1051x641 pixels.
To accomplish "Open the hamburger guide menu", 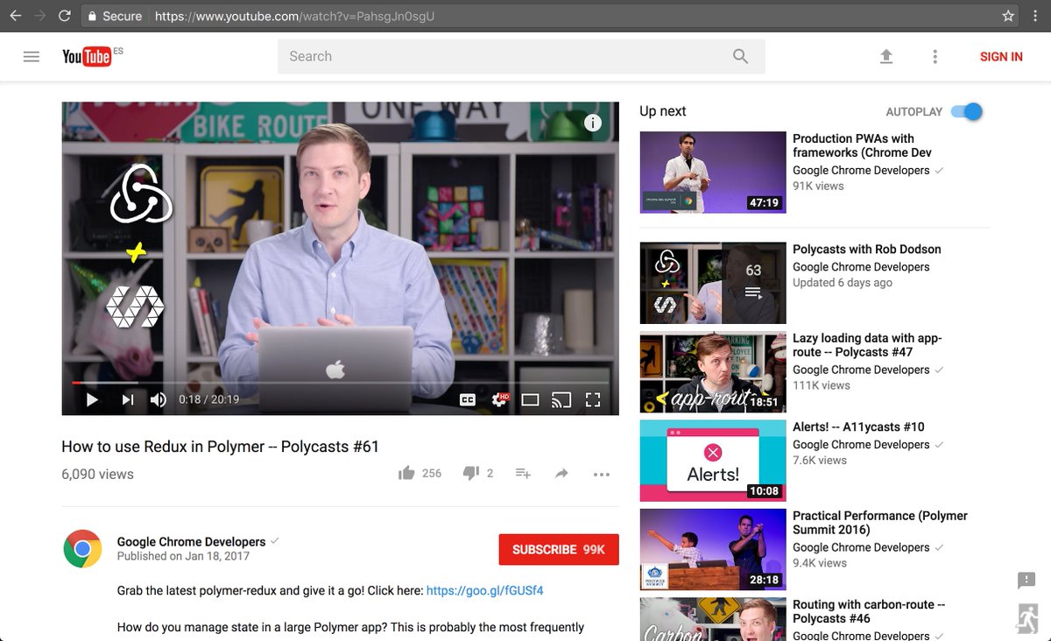I will point(32,56).
